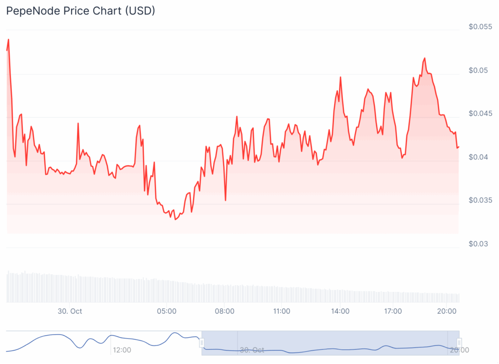
Task: Click the 12:00 label in the bottom navigator
Action: click(x=121, y=350)
